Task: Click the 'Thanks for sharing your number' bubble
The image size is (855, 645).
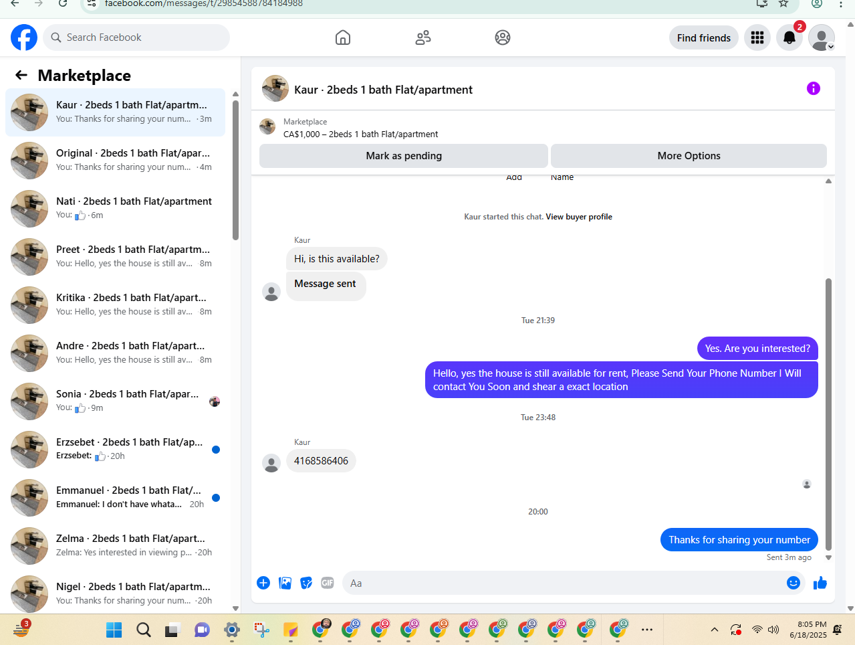Action: [x=739, y=539]
